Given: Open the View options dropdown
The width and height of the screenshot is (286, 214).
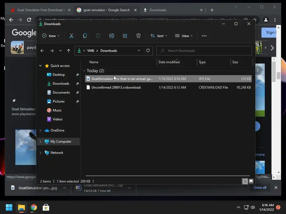Looking at the screenshot, I should (x=184, y=36).
